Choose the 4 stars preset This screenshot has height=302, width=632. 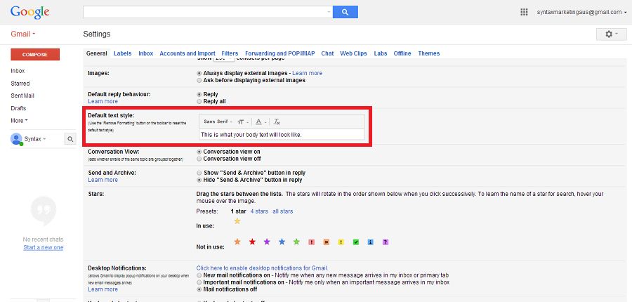[259, 211]
